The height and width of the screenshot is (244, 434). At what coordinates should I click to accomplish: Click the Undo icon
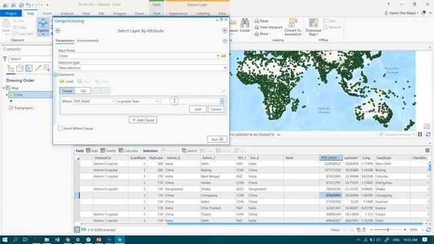pyautogui.click(x=28, y=5)
